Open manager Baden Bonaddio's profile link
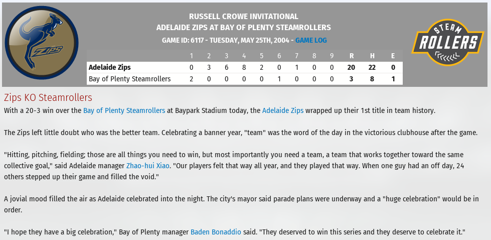The image size is (491, 240). (216, 232)
